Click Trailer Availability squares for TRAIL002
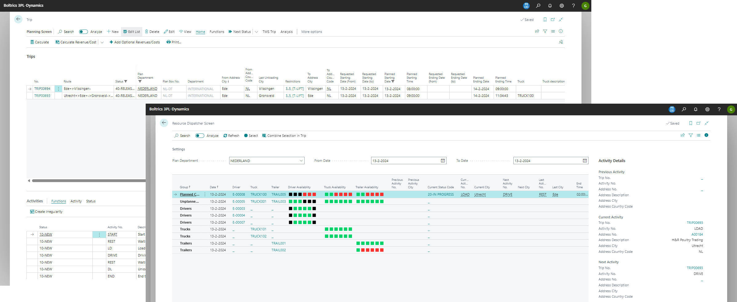 coord(370,250)
